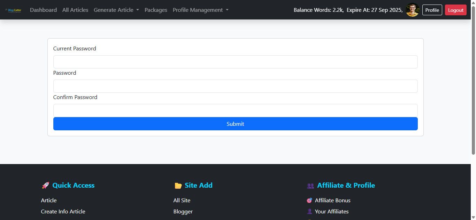This screenshot has height=220, width=476.
Task: Click the red Logout button
Action: 455,10
